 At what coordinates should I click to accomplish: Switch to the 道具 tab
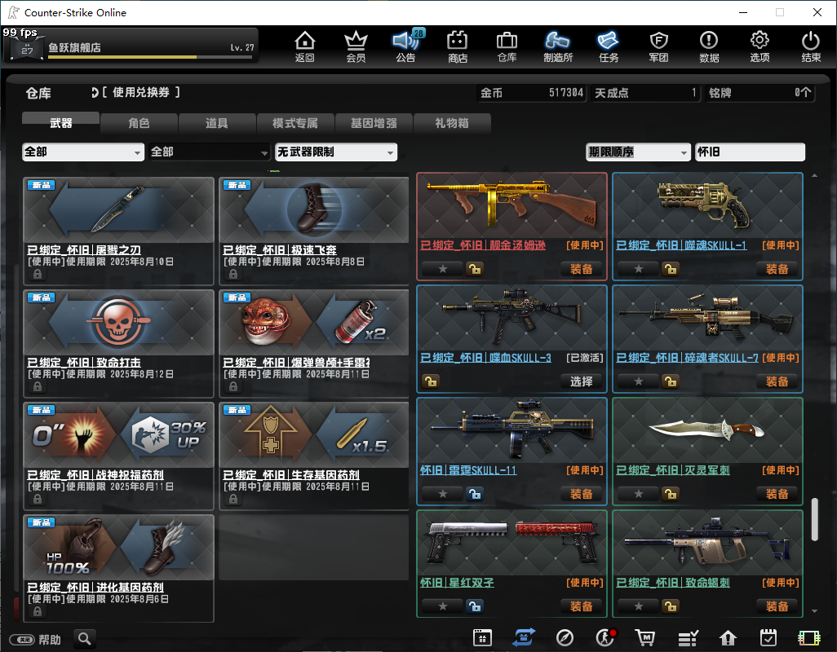pyautogui.click(x=217, y=122)
